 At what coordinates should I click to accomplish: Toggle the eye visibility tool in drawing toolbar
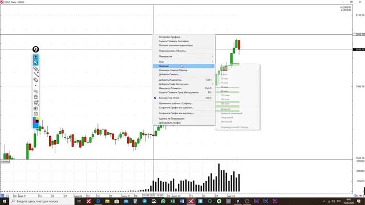pos(35,57)
